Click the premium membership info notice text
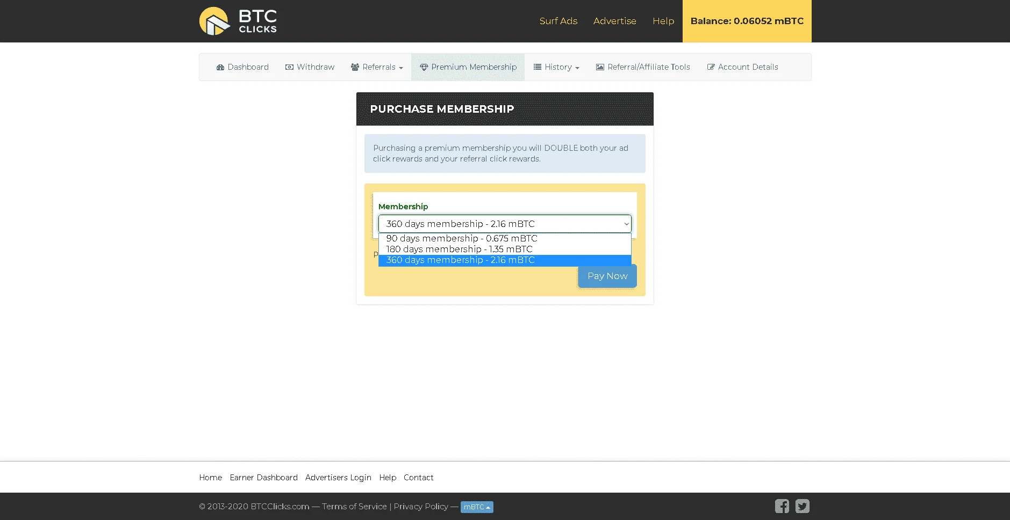This screenshot has height=520, width=1010. point(500,153)
